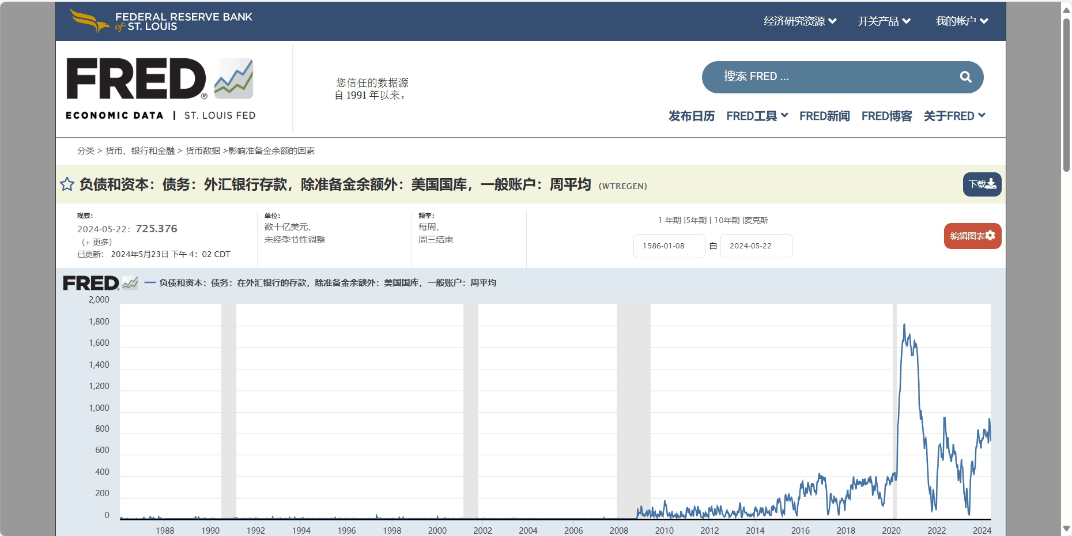
Task: Open FRED工具 dropdown menu
Action: [x=757, y=116]
